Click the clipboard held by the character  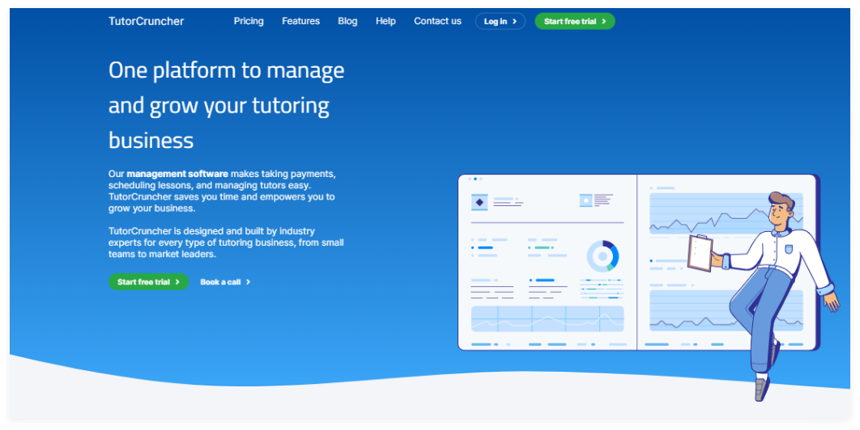(x=700, y=251)
